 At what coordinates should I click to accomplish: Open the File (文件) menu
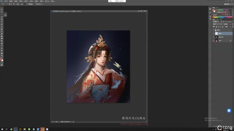tap(6, 1)
